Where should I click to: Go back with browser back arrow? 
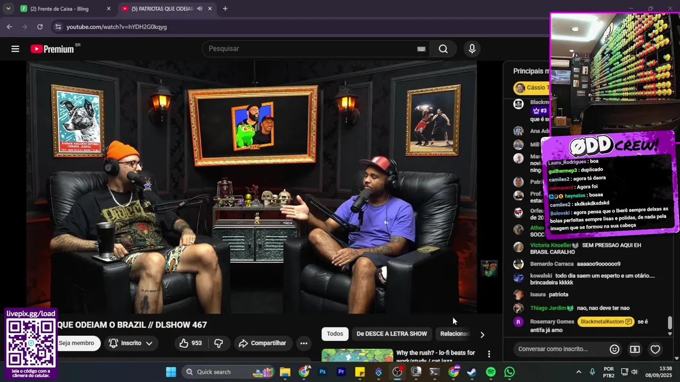click(x=9, y=27)
